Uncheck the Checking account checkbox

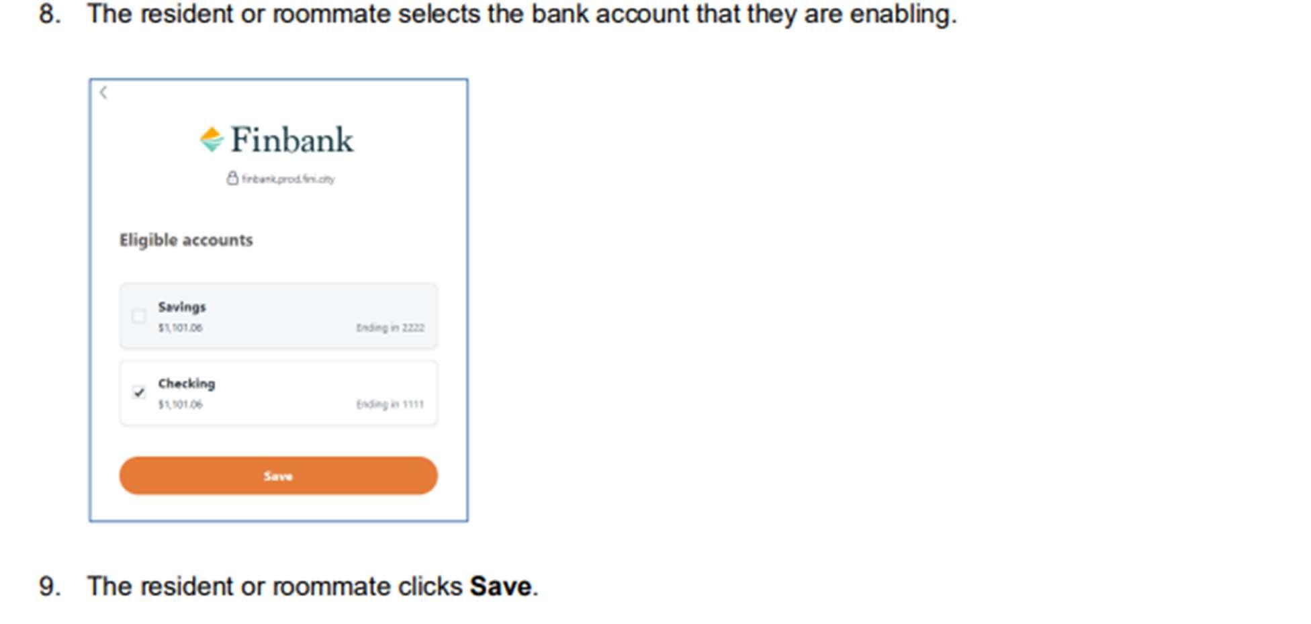(139, 393)
